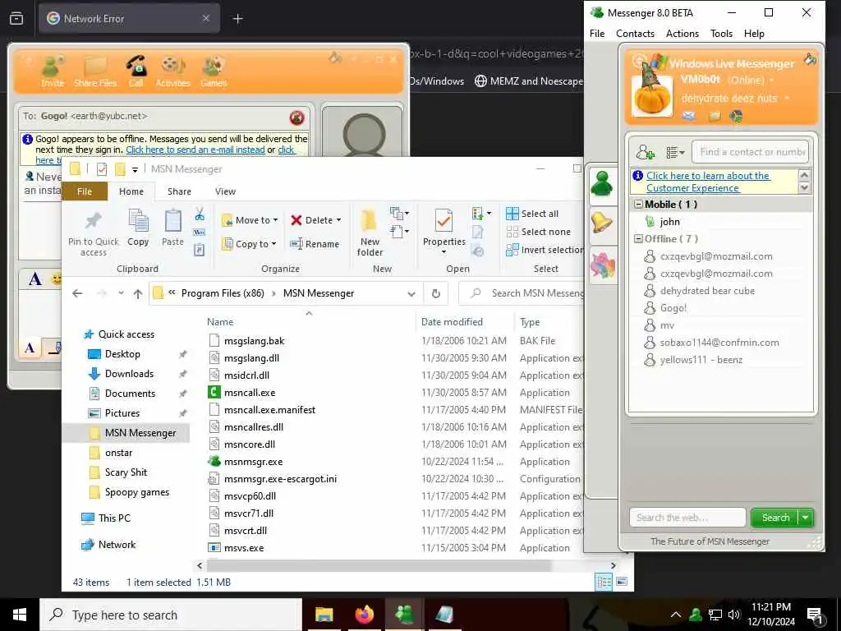841x631 pixels.
Task: Open the Tools menu in Messenger
Action: [x=721, y=33]
